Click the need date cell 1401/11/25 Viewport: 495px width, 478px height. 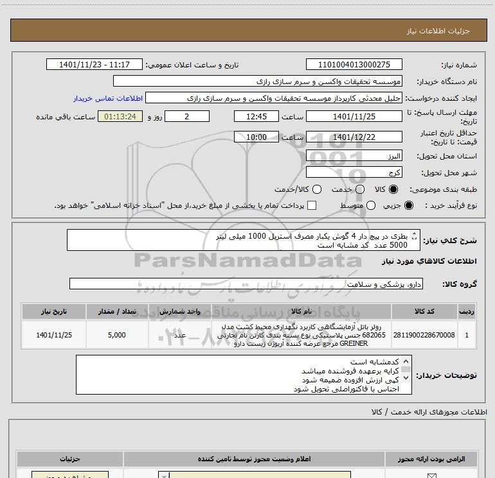53,335
